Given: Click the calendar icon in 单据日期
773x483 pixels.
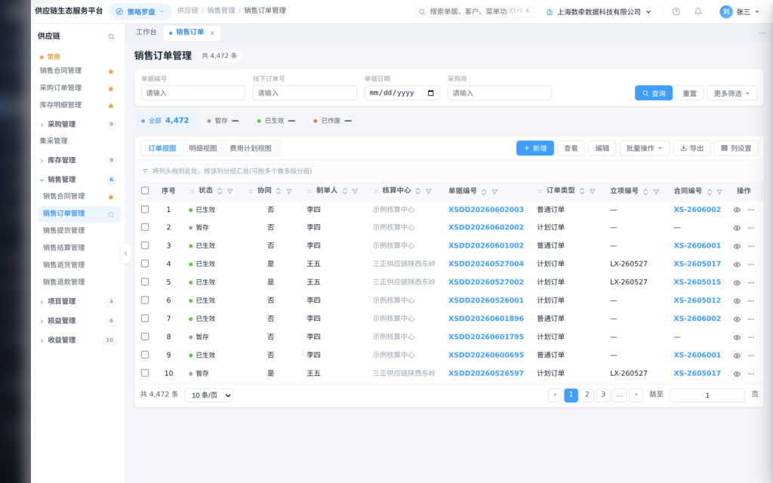Looking at the screenshot, I should pos(431,93).
